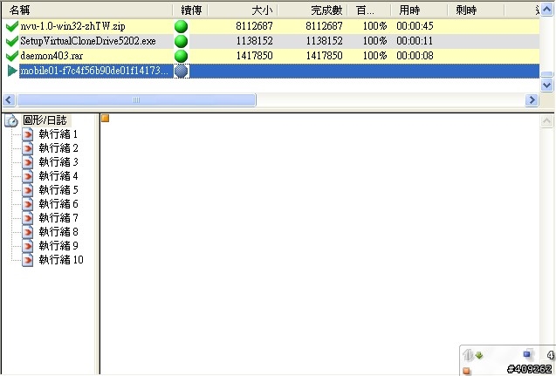Click the icon beside 執行緒 8
The height and width of the screenshot is (376, 556).
(28, 232)
